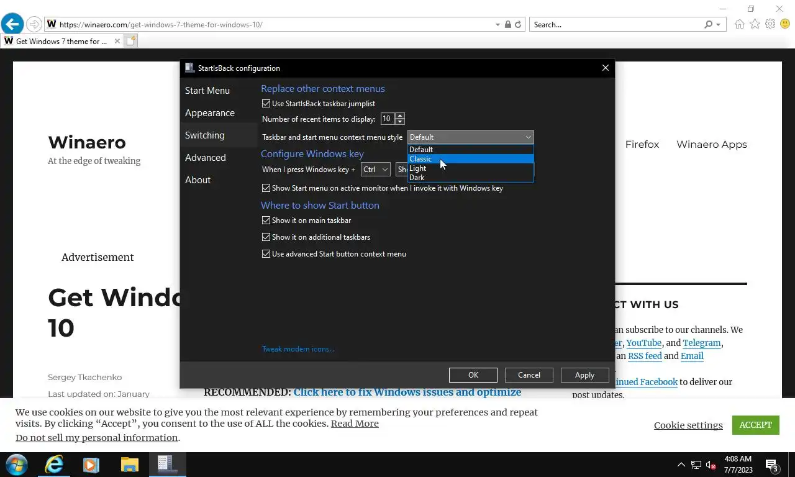This screenshot has height=477, width=795.
Task: Click the Internet Explorer back arrow button
Action: pos(12,24)
